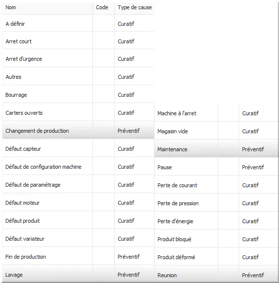Select the Reunion row
This screenshot has height=283, width=279.
pos(216,275)
